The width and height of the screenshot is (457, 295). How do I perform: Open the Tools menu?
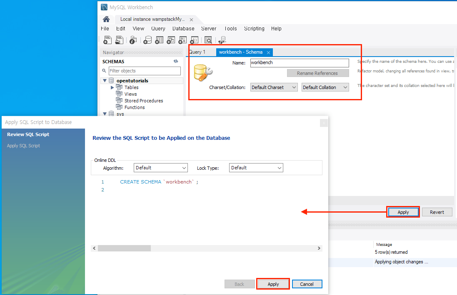point(230,29)
